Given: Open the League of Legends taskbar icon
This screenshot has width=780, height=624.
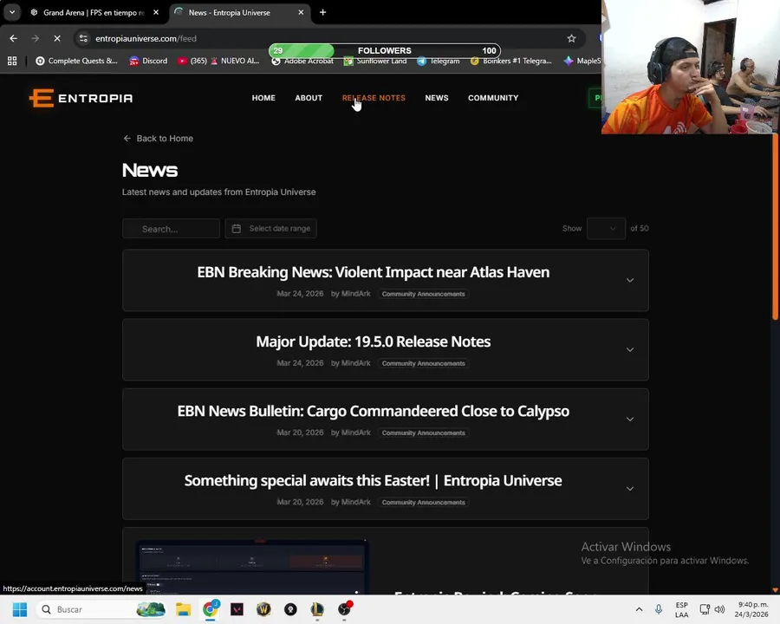Looking at the screenshot, I should pos(317,609).
